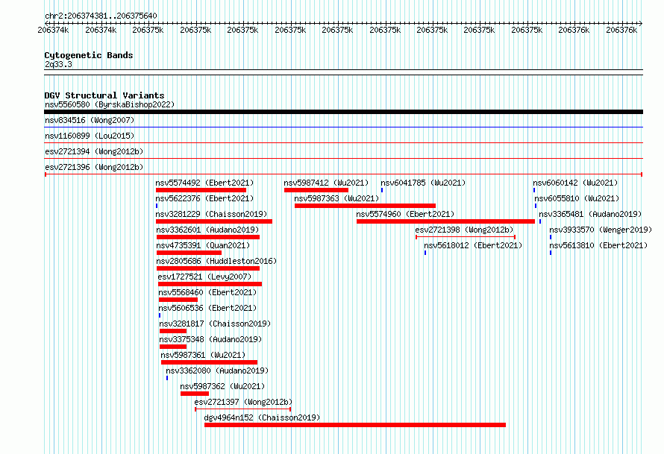Select nsv5987363 (Wu2021) label
664x454 pixels.
coord(336,198)
